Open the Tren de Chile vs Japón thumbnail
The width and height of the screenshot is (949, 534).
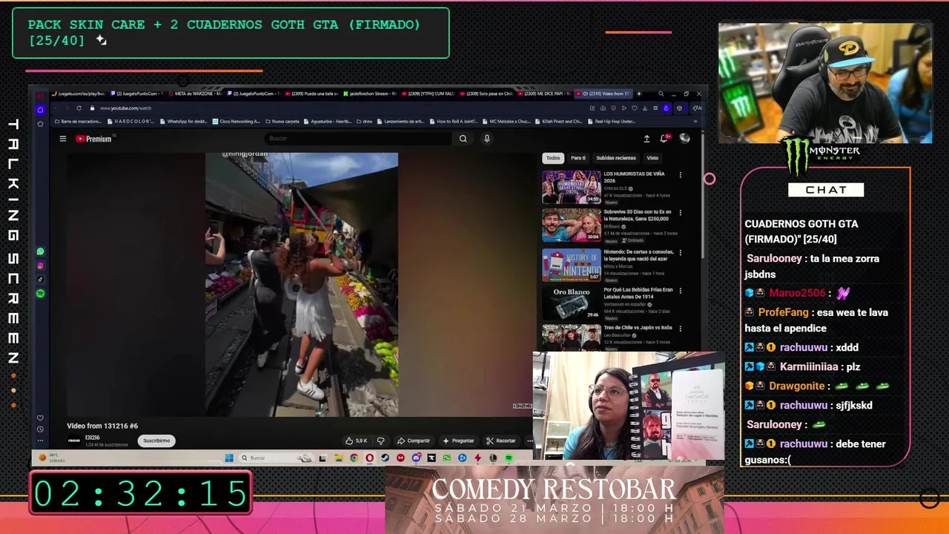pos(572,337)
